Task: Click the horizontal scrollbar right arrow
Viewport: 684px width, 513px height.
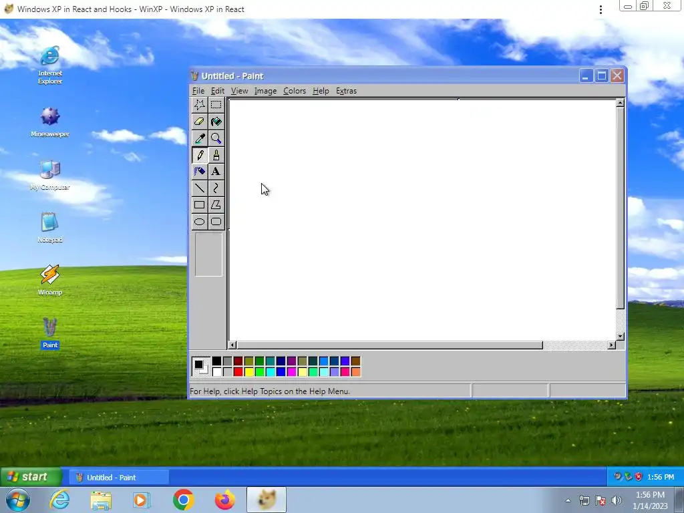Action: 612,345
